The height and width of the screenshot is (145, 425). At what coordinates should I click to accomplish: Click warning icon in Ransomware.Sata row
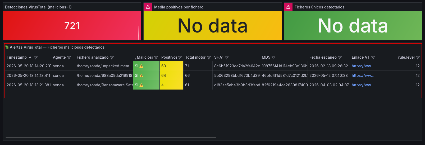(x=141, y=85)
